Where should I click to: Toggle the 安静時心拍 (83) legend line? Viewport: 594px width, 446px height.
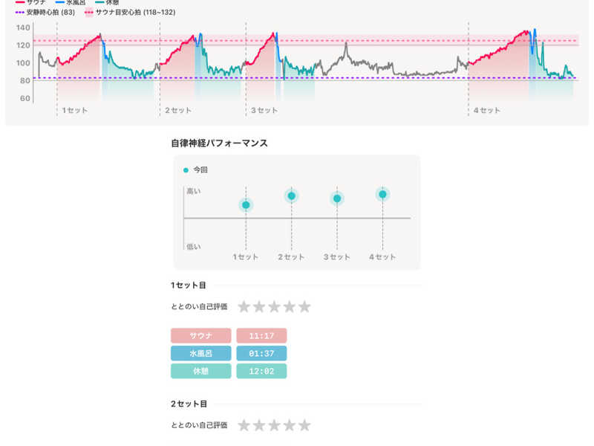(45, 13)
